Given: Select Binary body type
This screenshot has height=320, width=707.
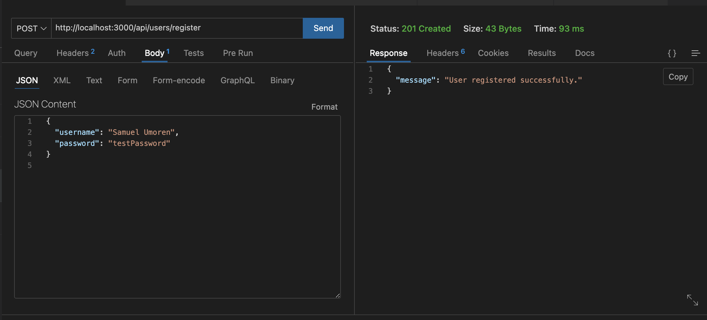Looking at the screenshot, I should click(282, 80).
